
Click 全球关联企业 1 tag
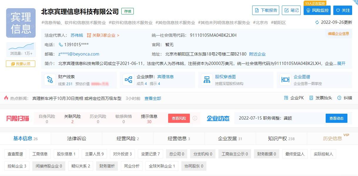[162, 166]
